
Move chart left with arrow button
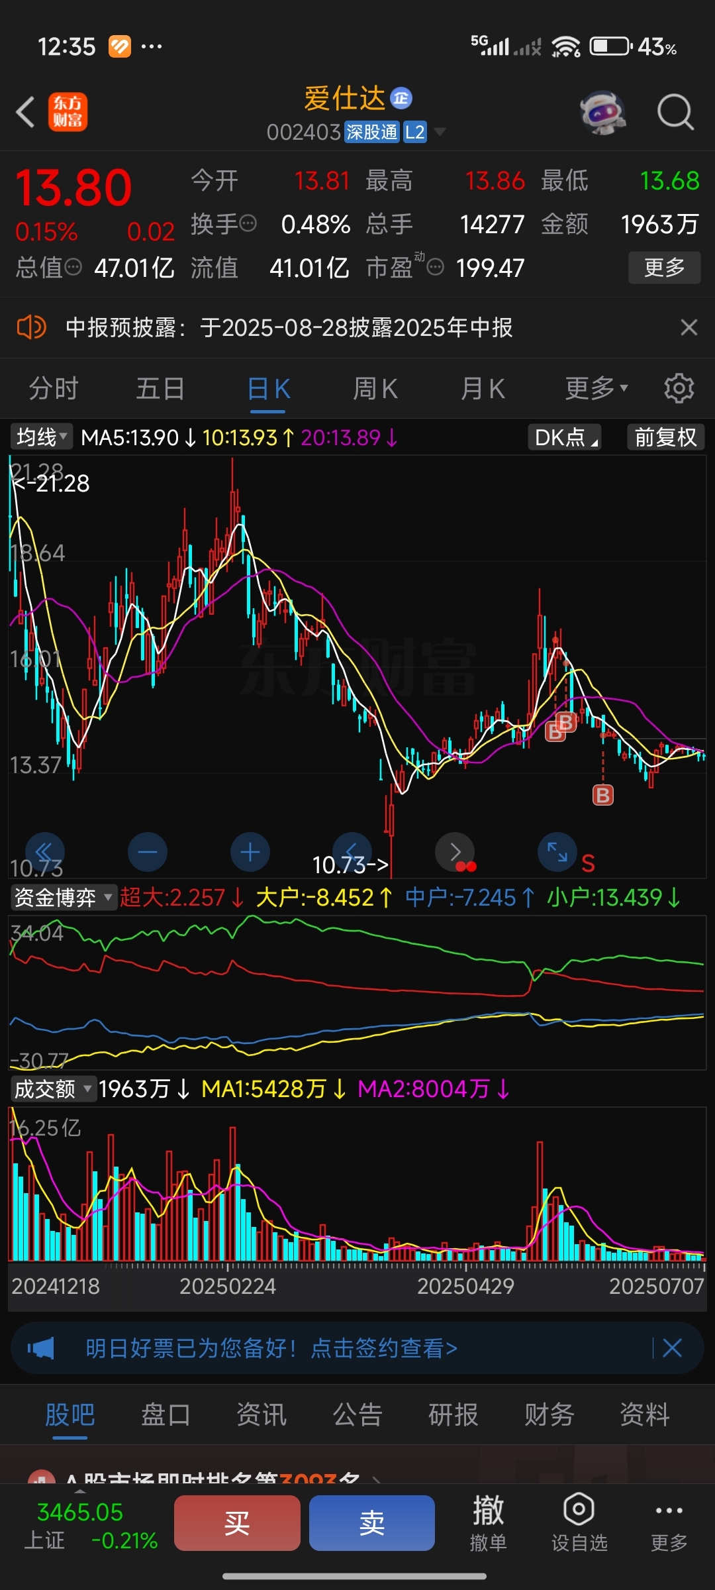(352, 852)
